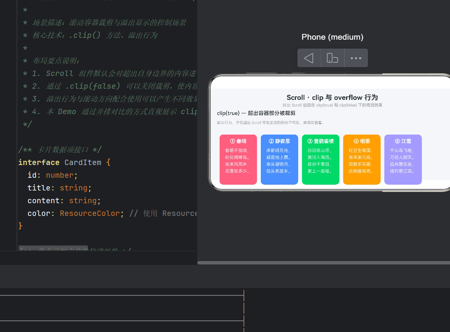Viewport: 450px width, 332px height.
Task: Click the '核心技术: .clip() 方法' comment line
Action: (91, 35)
